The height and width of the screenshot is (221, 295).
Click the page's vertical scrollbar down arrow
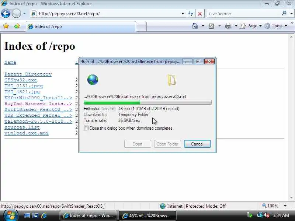coord(291,198)
